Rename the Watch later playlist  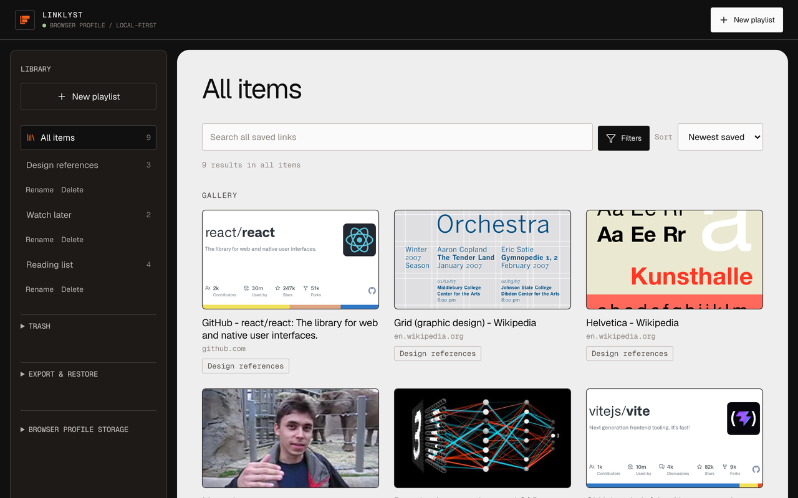pos(40,240)
